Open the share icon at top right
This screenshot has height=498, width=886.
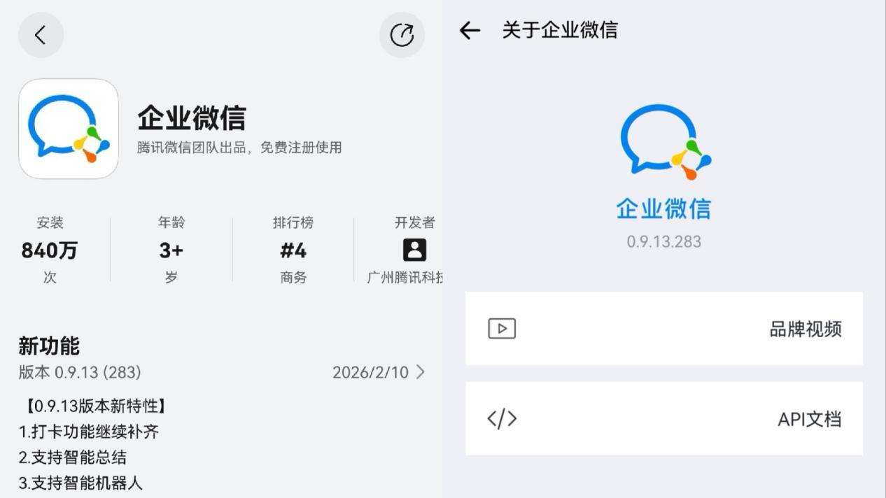point(402,34)
